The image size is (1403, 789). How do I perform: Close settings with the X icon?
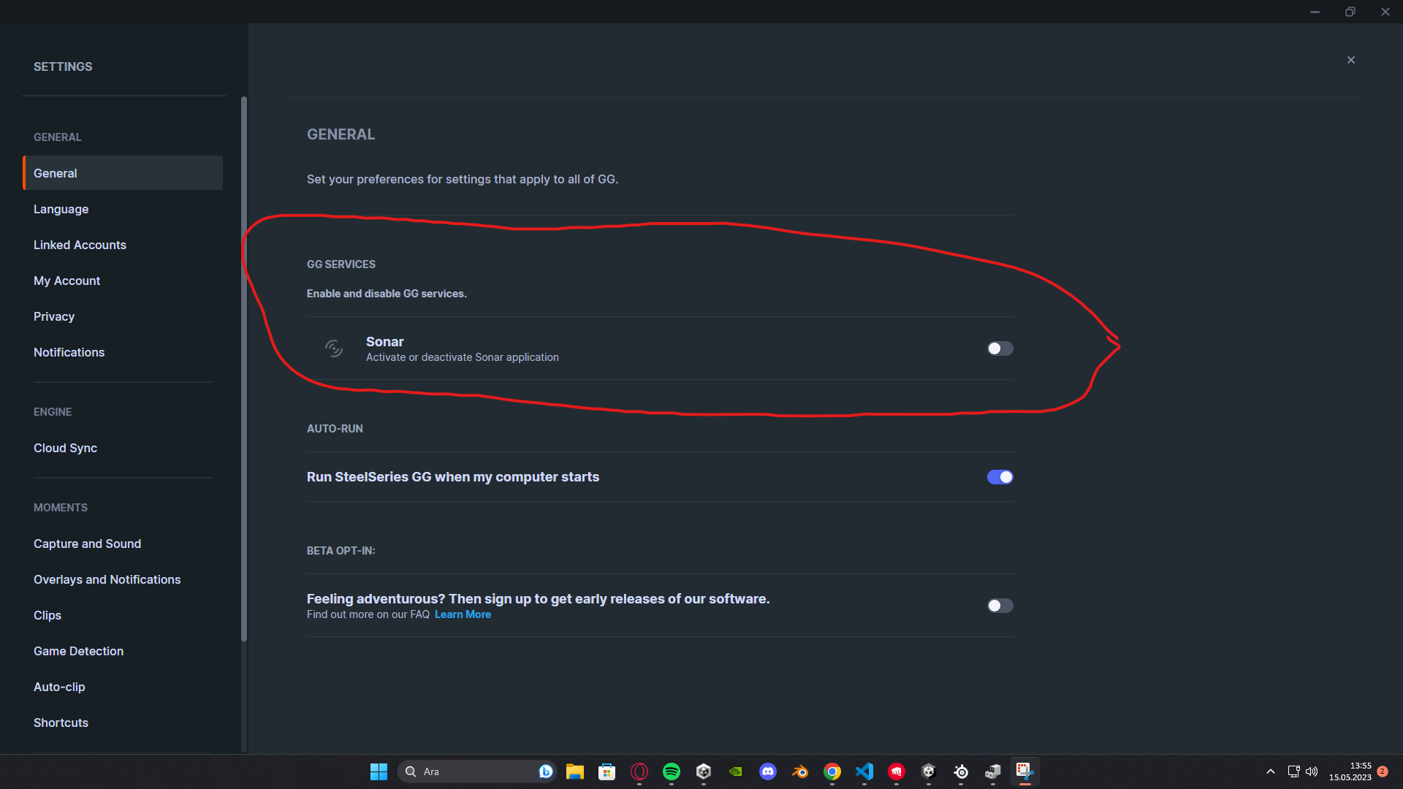click(1351, 60)
